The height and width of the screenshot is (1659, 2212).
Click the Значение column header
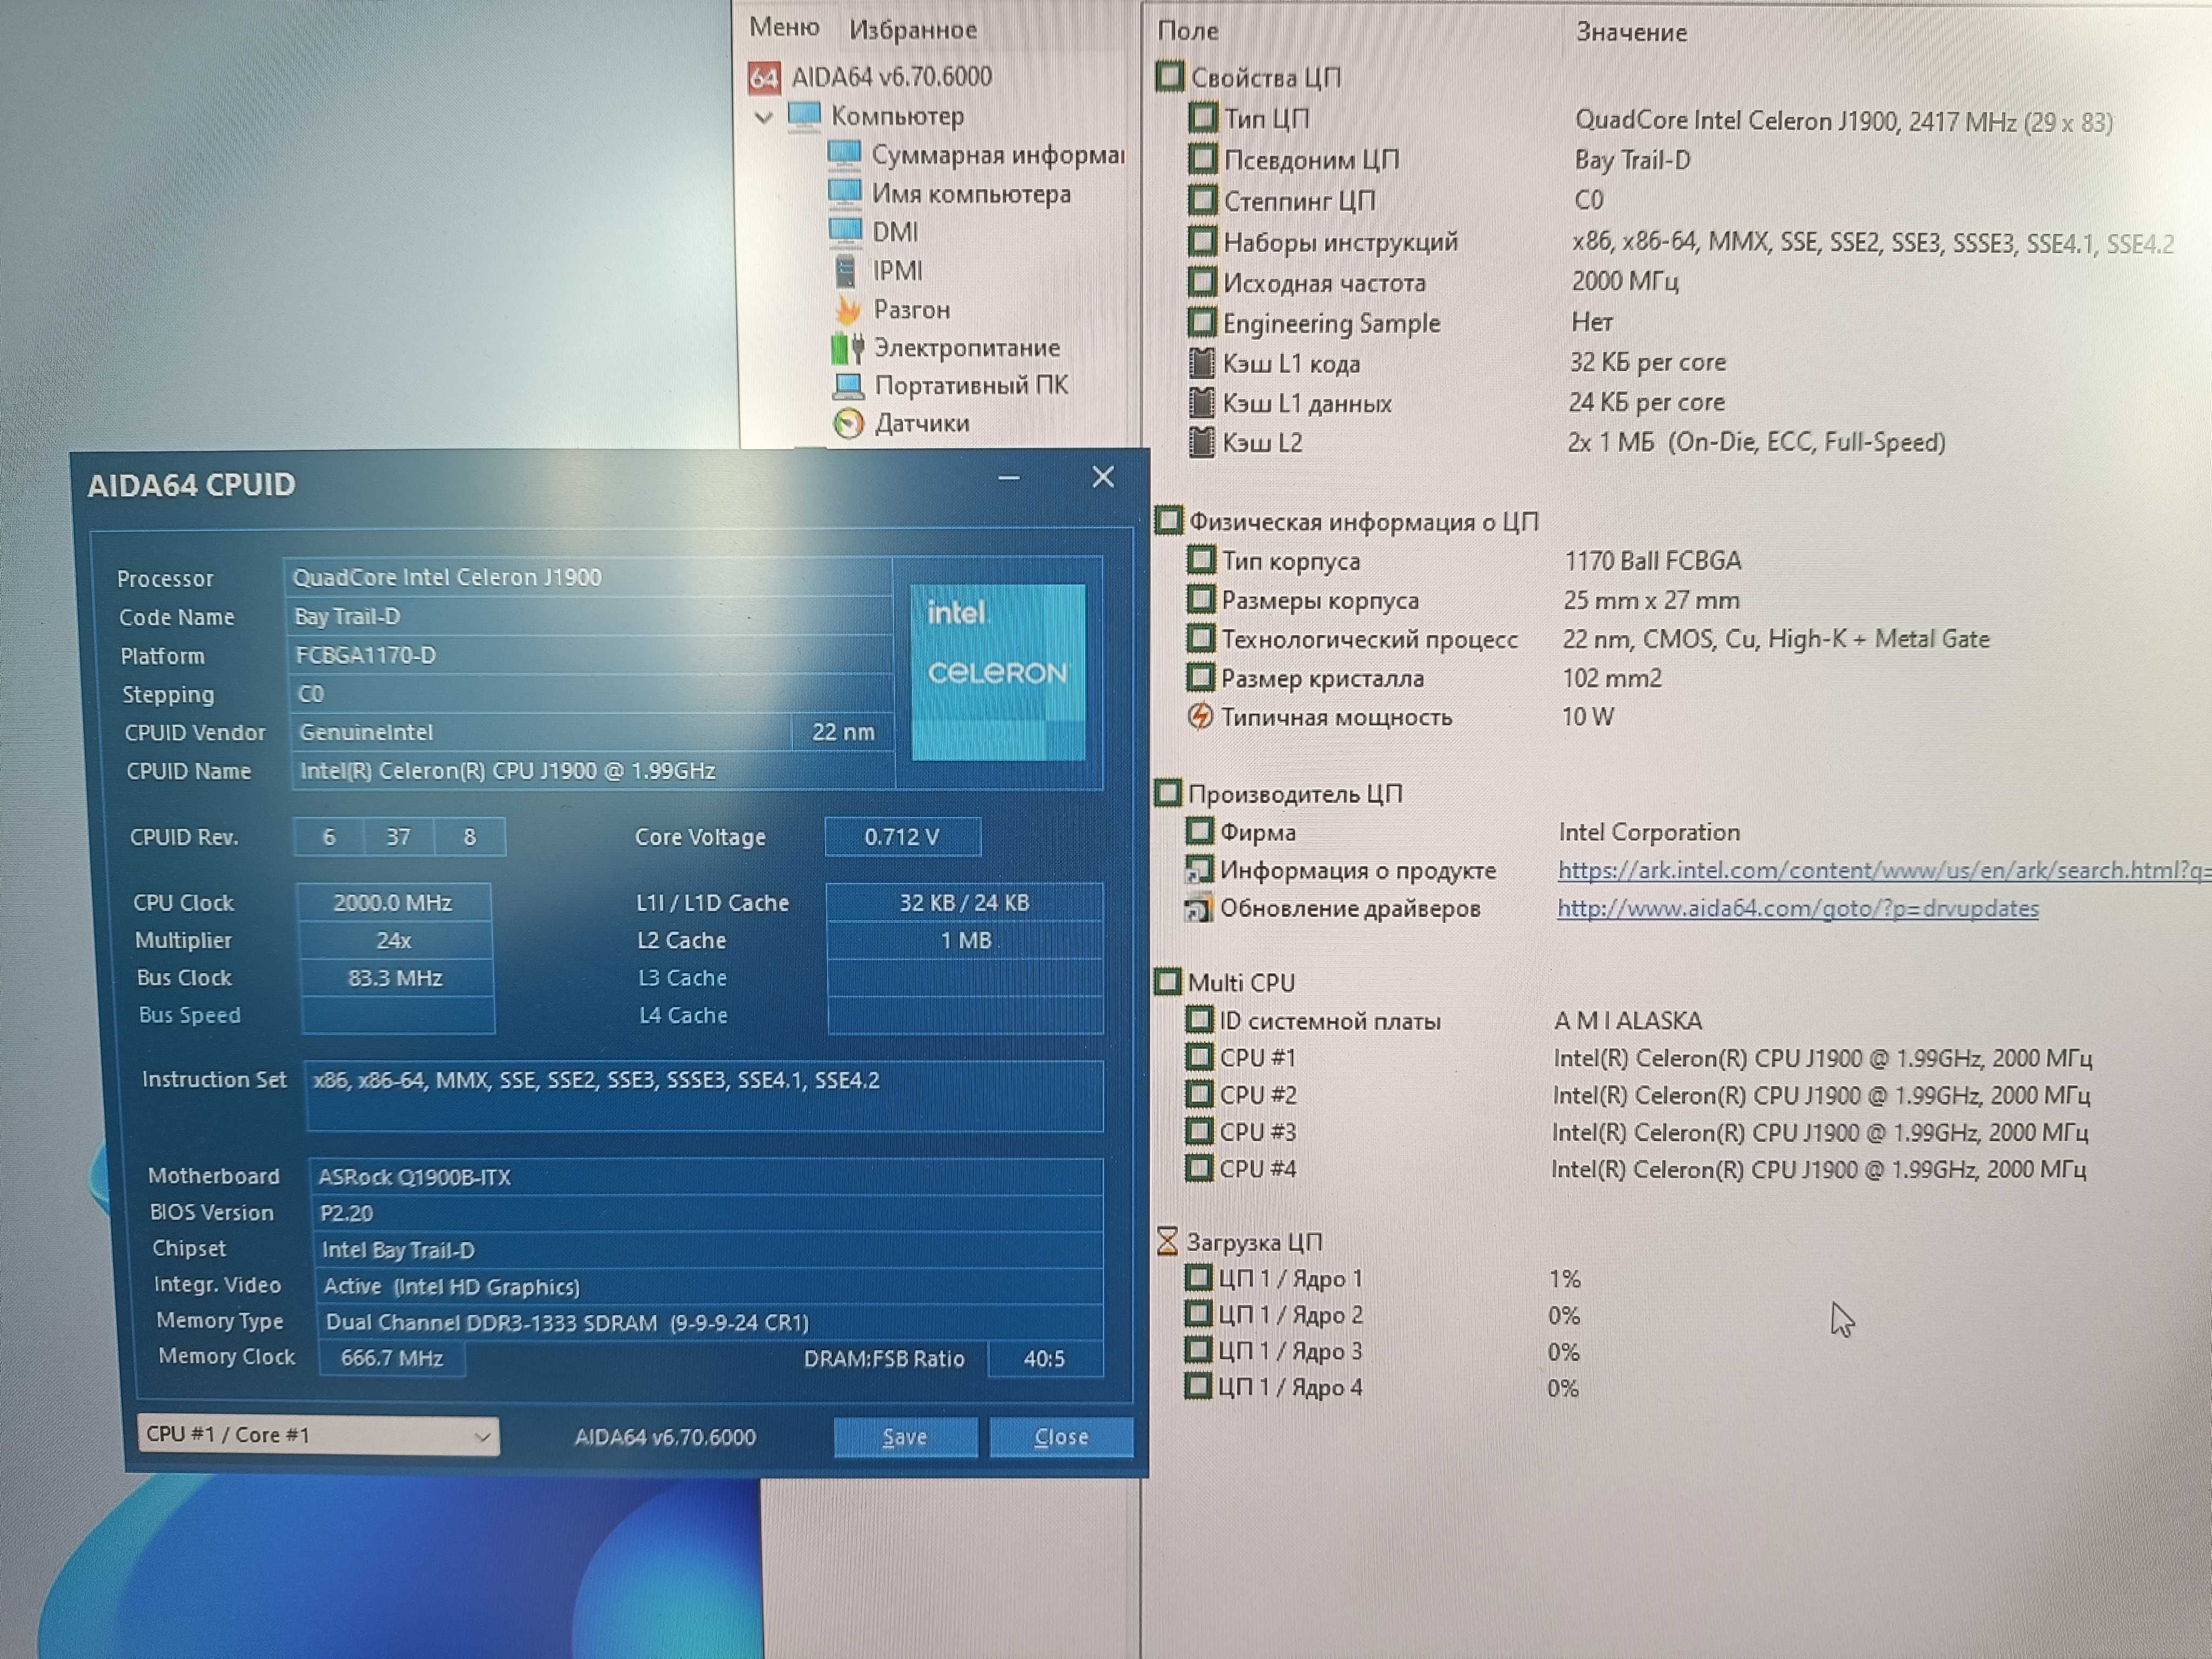(x=1631, y=32)
